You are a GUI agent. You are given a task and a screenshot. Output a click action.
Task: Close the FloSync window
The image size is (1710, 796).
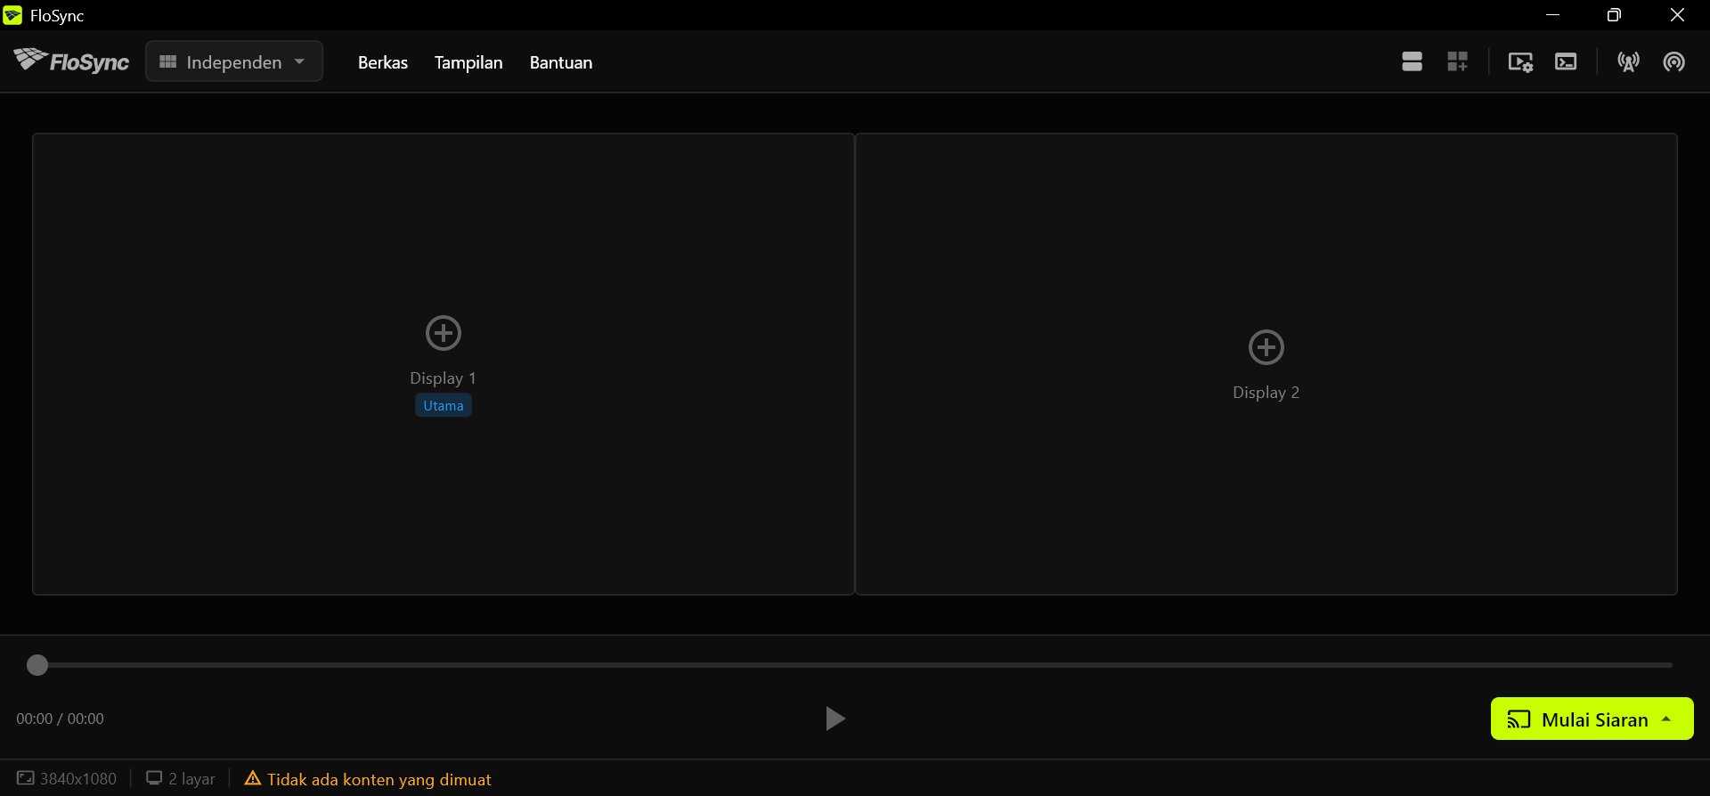click(x=1677, y=15)
